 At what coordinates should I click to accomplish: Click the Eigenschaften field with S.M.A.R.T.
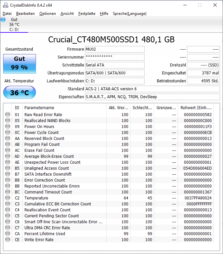pyautogui.click(x=153, y=97)
